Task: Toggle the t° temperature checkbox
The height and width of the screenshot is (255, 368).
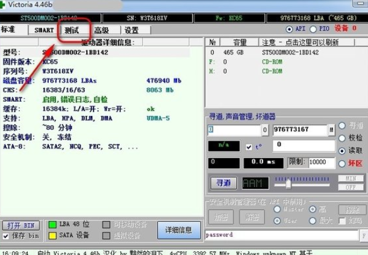Action: [x=249, y=146]
